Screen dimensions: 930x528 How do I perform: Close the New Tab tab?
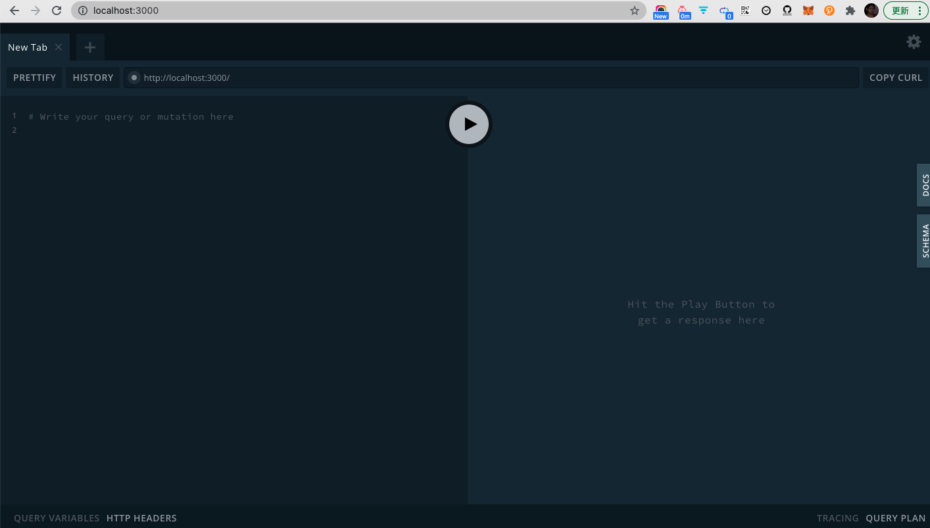pos(59,47)
